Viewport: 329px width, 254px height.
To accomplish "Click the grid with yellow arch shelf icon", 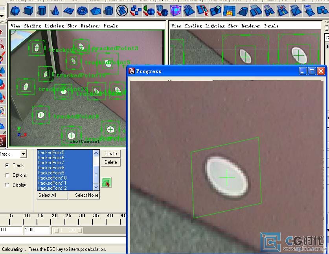I will 229,11.
